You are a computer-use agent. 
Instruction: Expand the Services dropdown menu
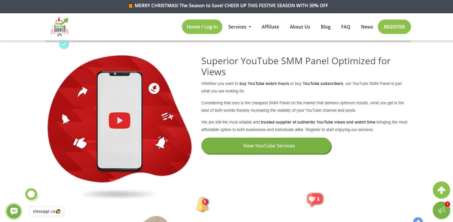point(240,27)
